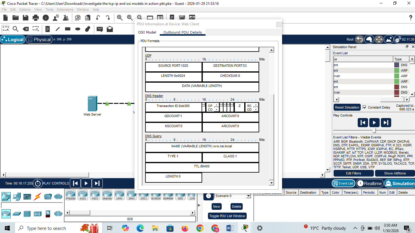This screenshot has width=415, height=233.
Task: Save the file using the floppy icon
Action: click(26, 18)
